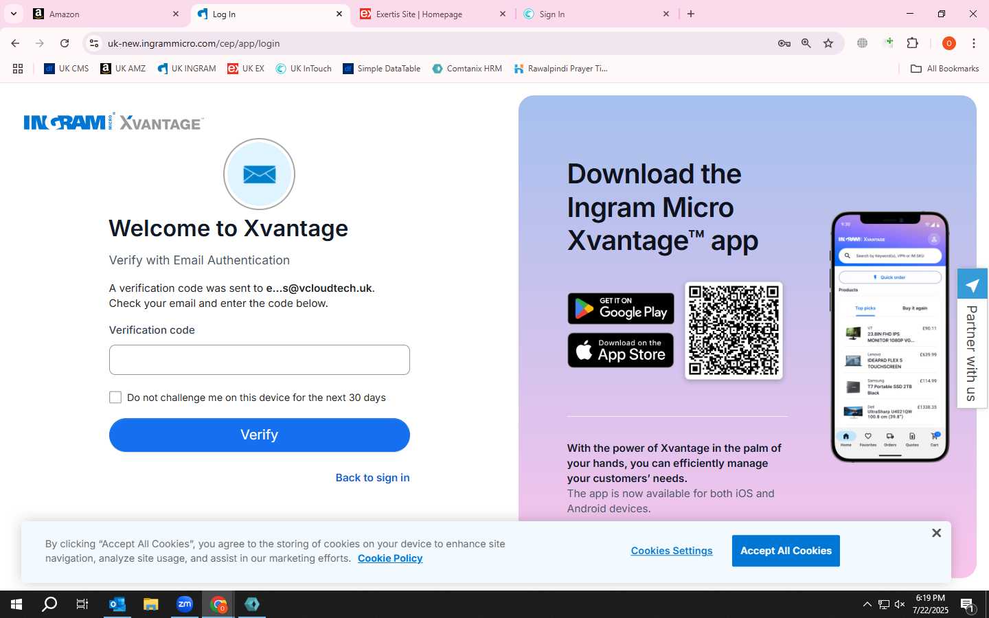Viewport: 989px width, 618px height.
Task: Close the Amazon tab
Action: coord(176,14)
